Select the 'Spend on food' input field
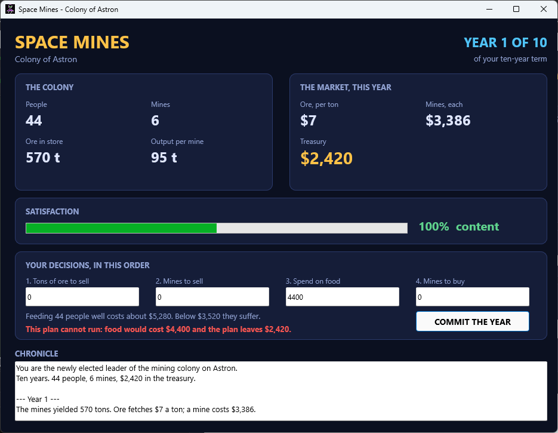 [x=343, y=297]
